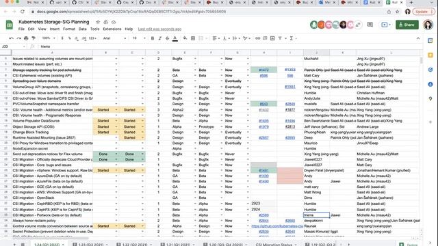
Task: Click the Redo icon in toolbar
Action: coord(18,38)
